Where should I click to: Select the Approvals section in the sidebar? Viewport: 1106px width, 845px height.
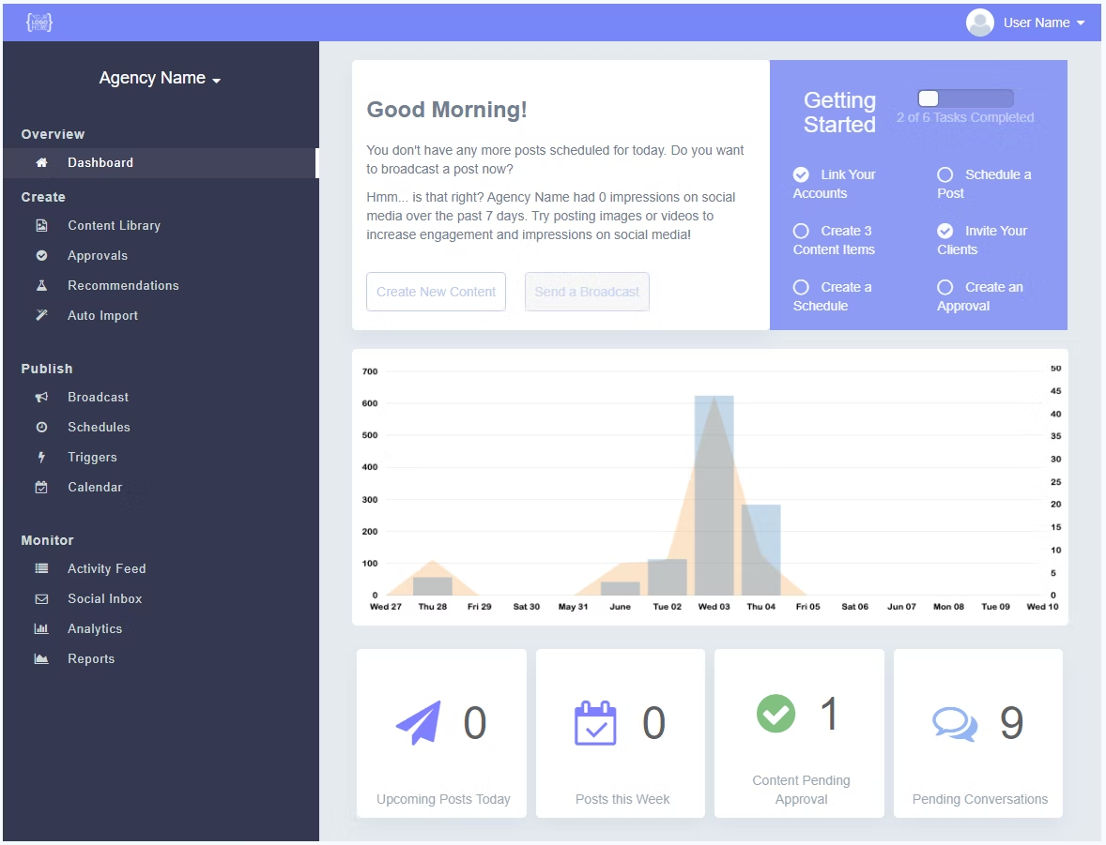click(x=97, y=255)
